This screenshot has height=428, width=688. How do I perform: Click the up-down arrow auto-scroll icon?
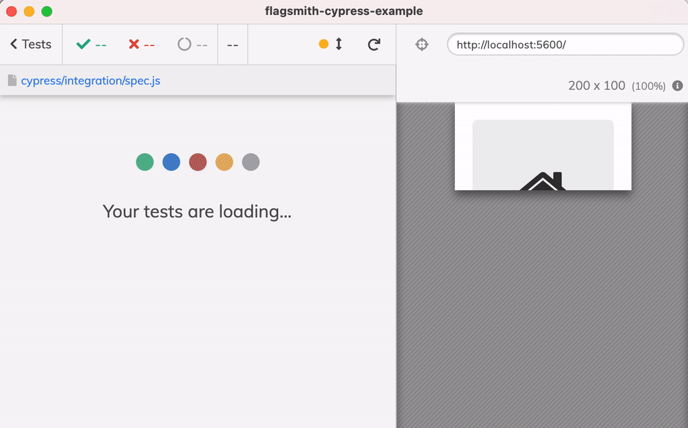(x=338, y=44)
